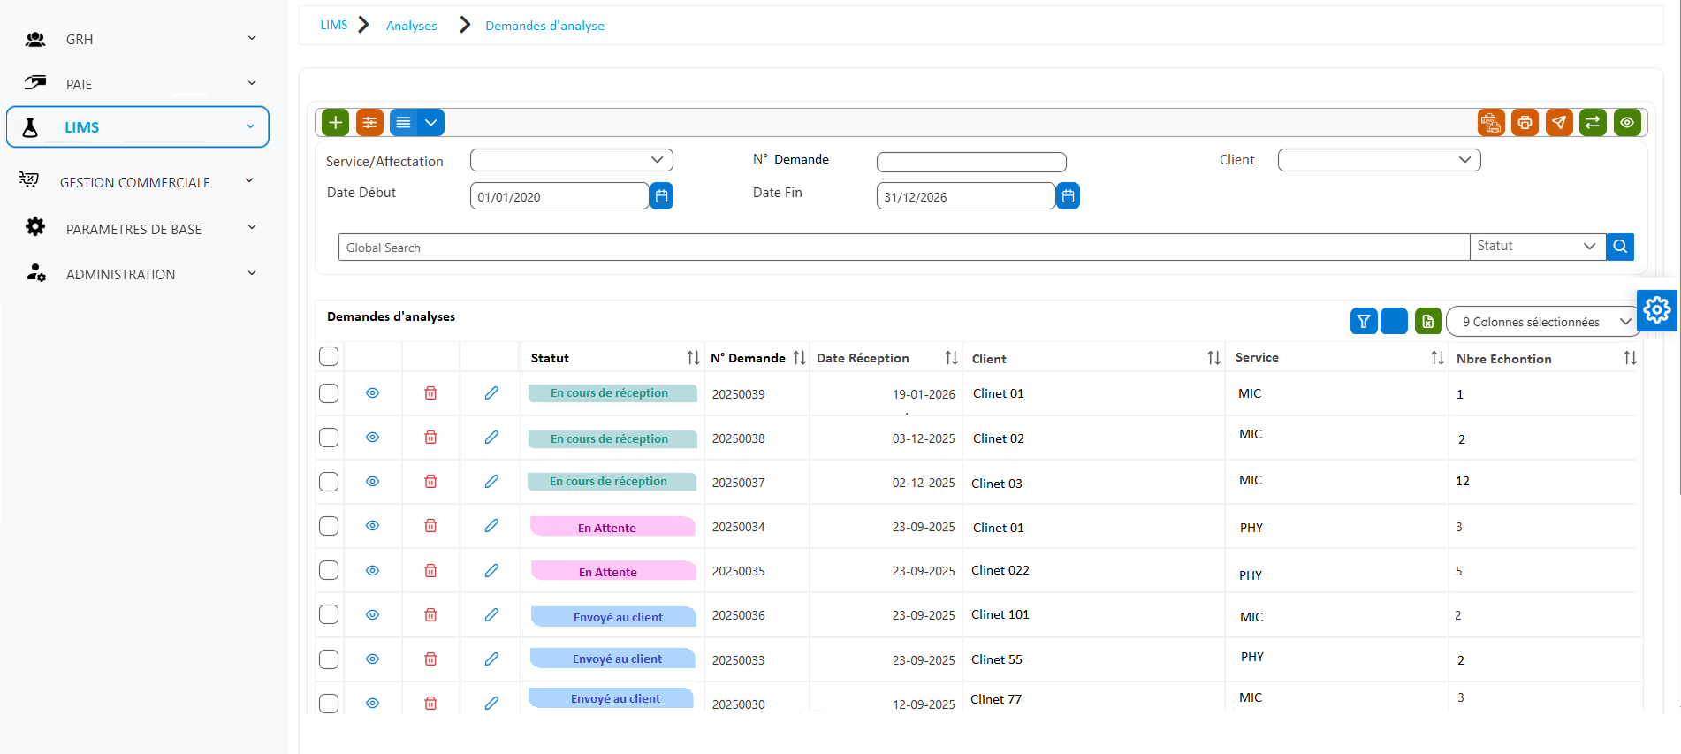
Task: Expand the GESTION COMMERCIALE sidebar menu
Action: pos(137,182)
